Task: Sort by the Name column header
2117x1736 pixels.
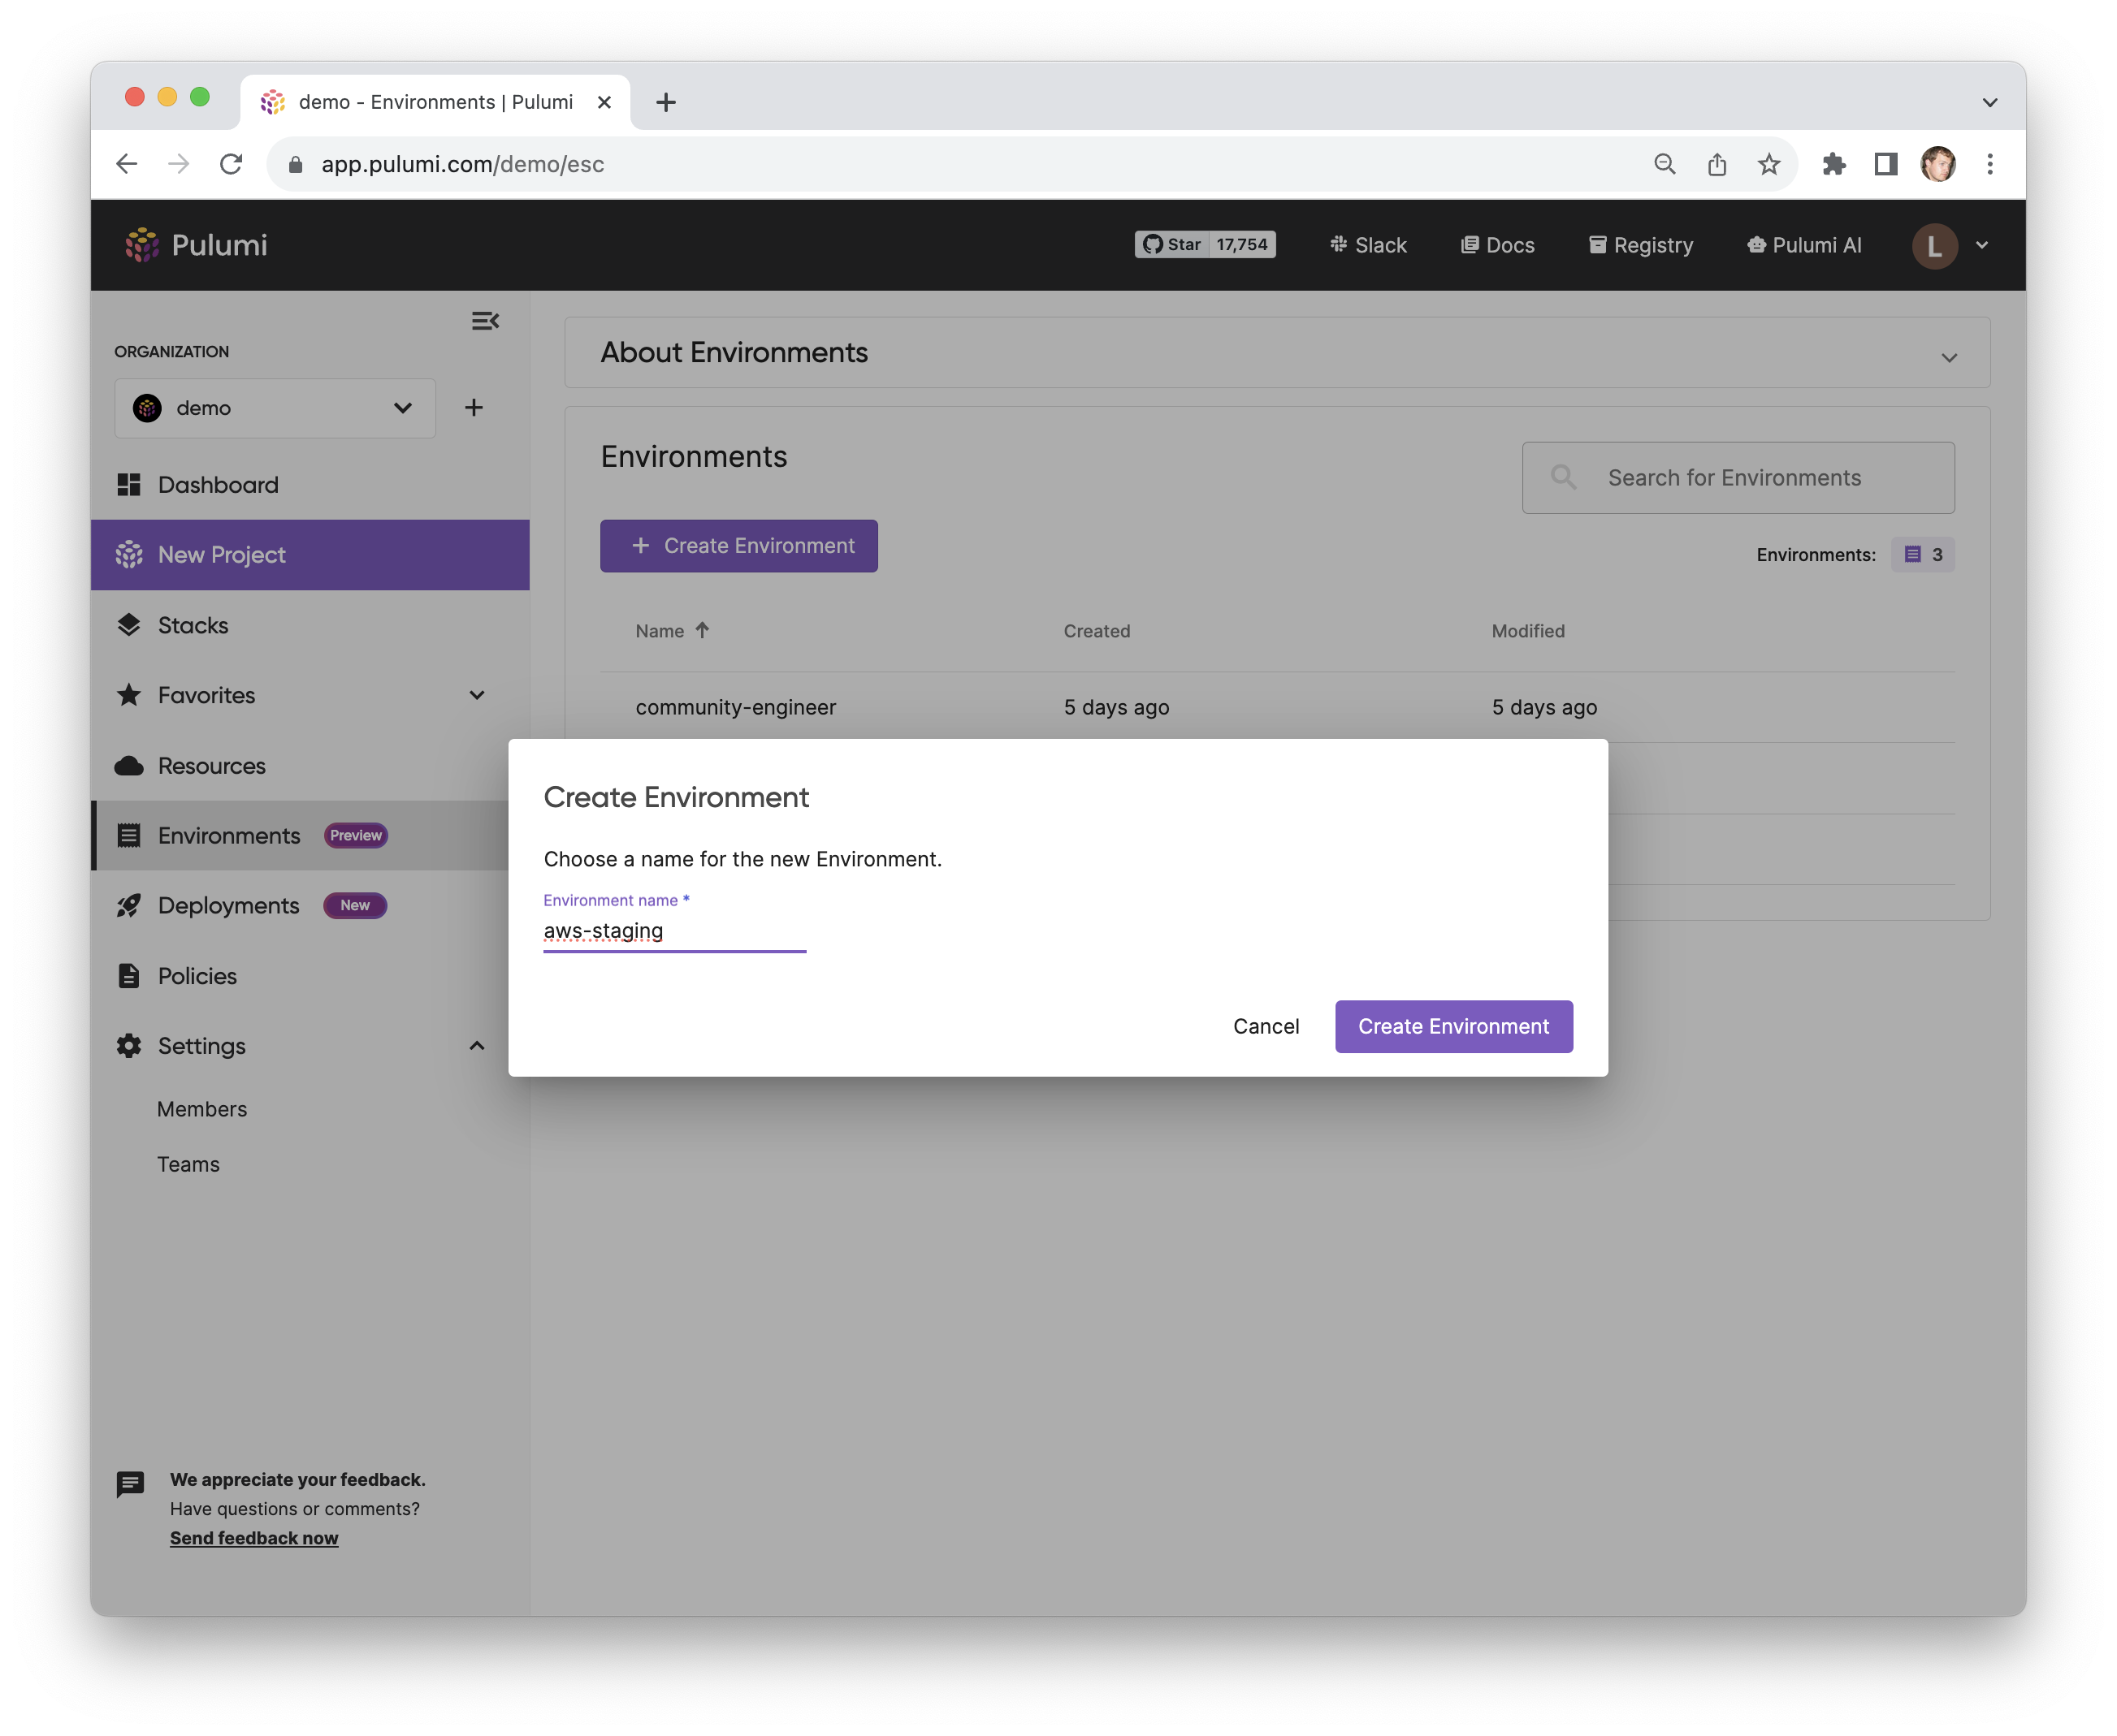Action: (660, 631)
